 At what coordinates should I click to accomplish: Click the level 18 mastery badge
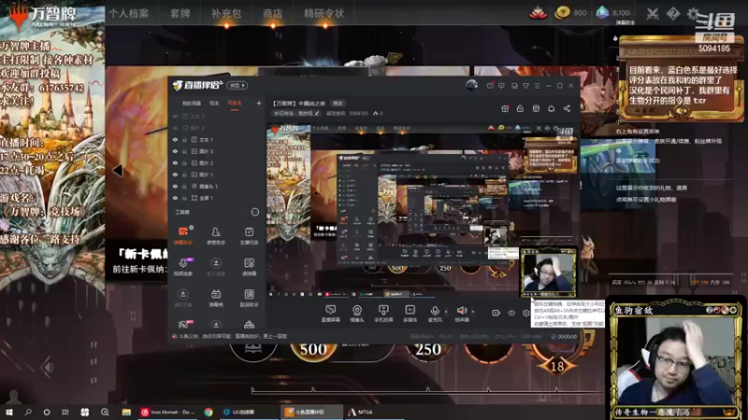557,366
